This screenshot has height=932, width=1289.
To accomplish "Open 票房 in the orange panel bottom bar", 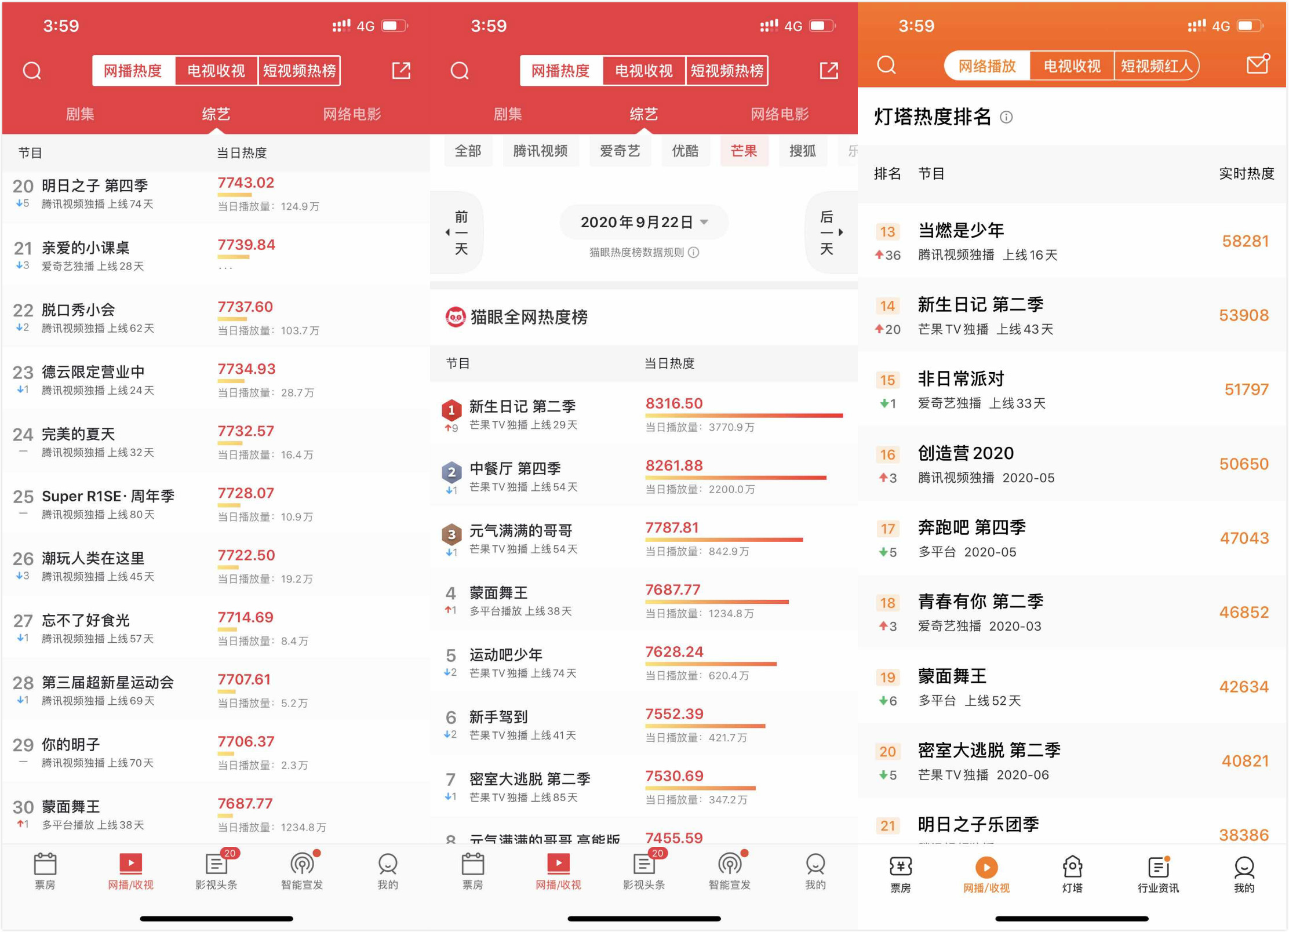I will [901, 874].
